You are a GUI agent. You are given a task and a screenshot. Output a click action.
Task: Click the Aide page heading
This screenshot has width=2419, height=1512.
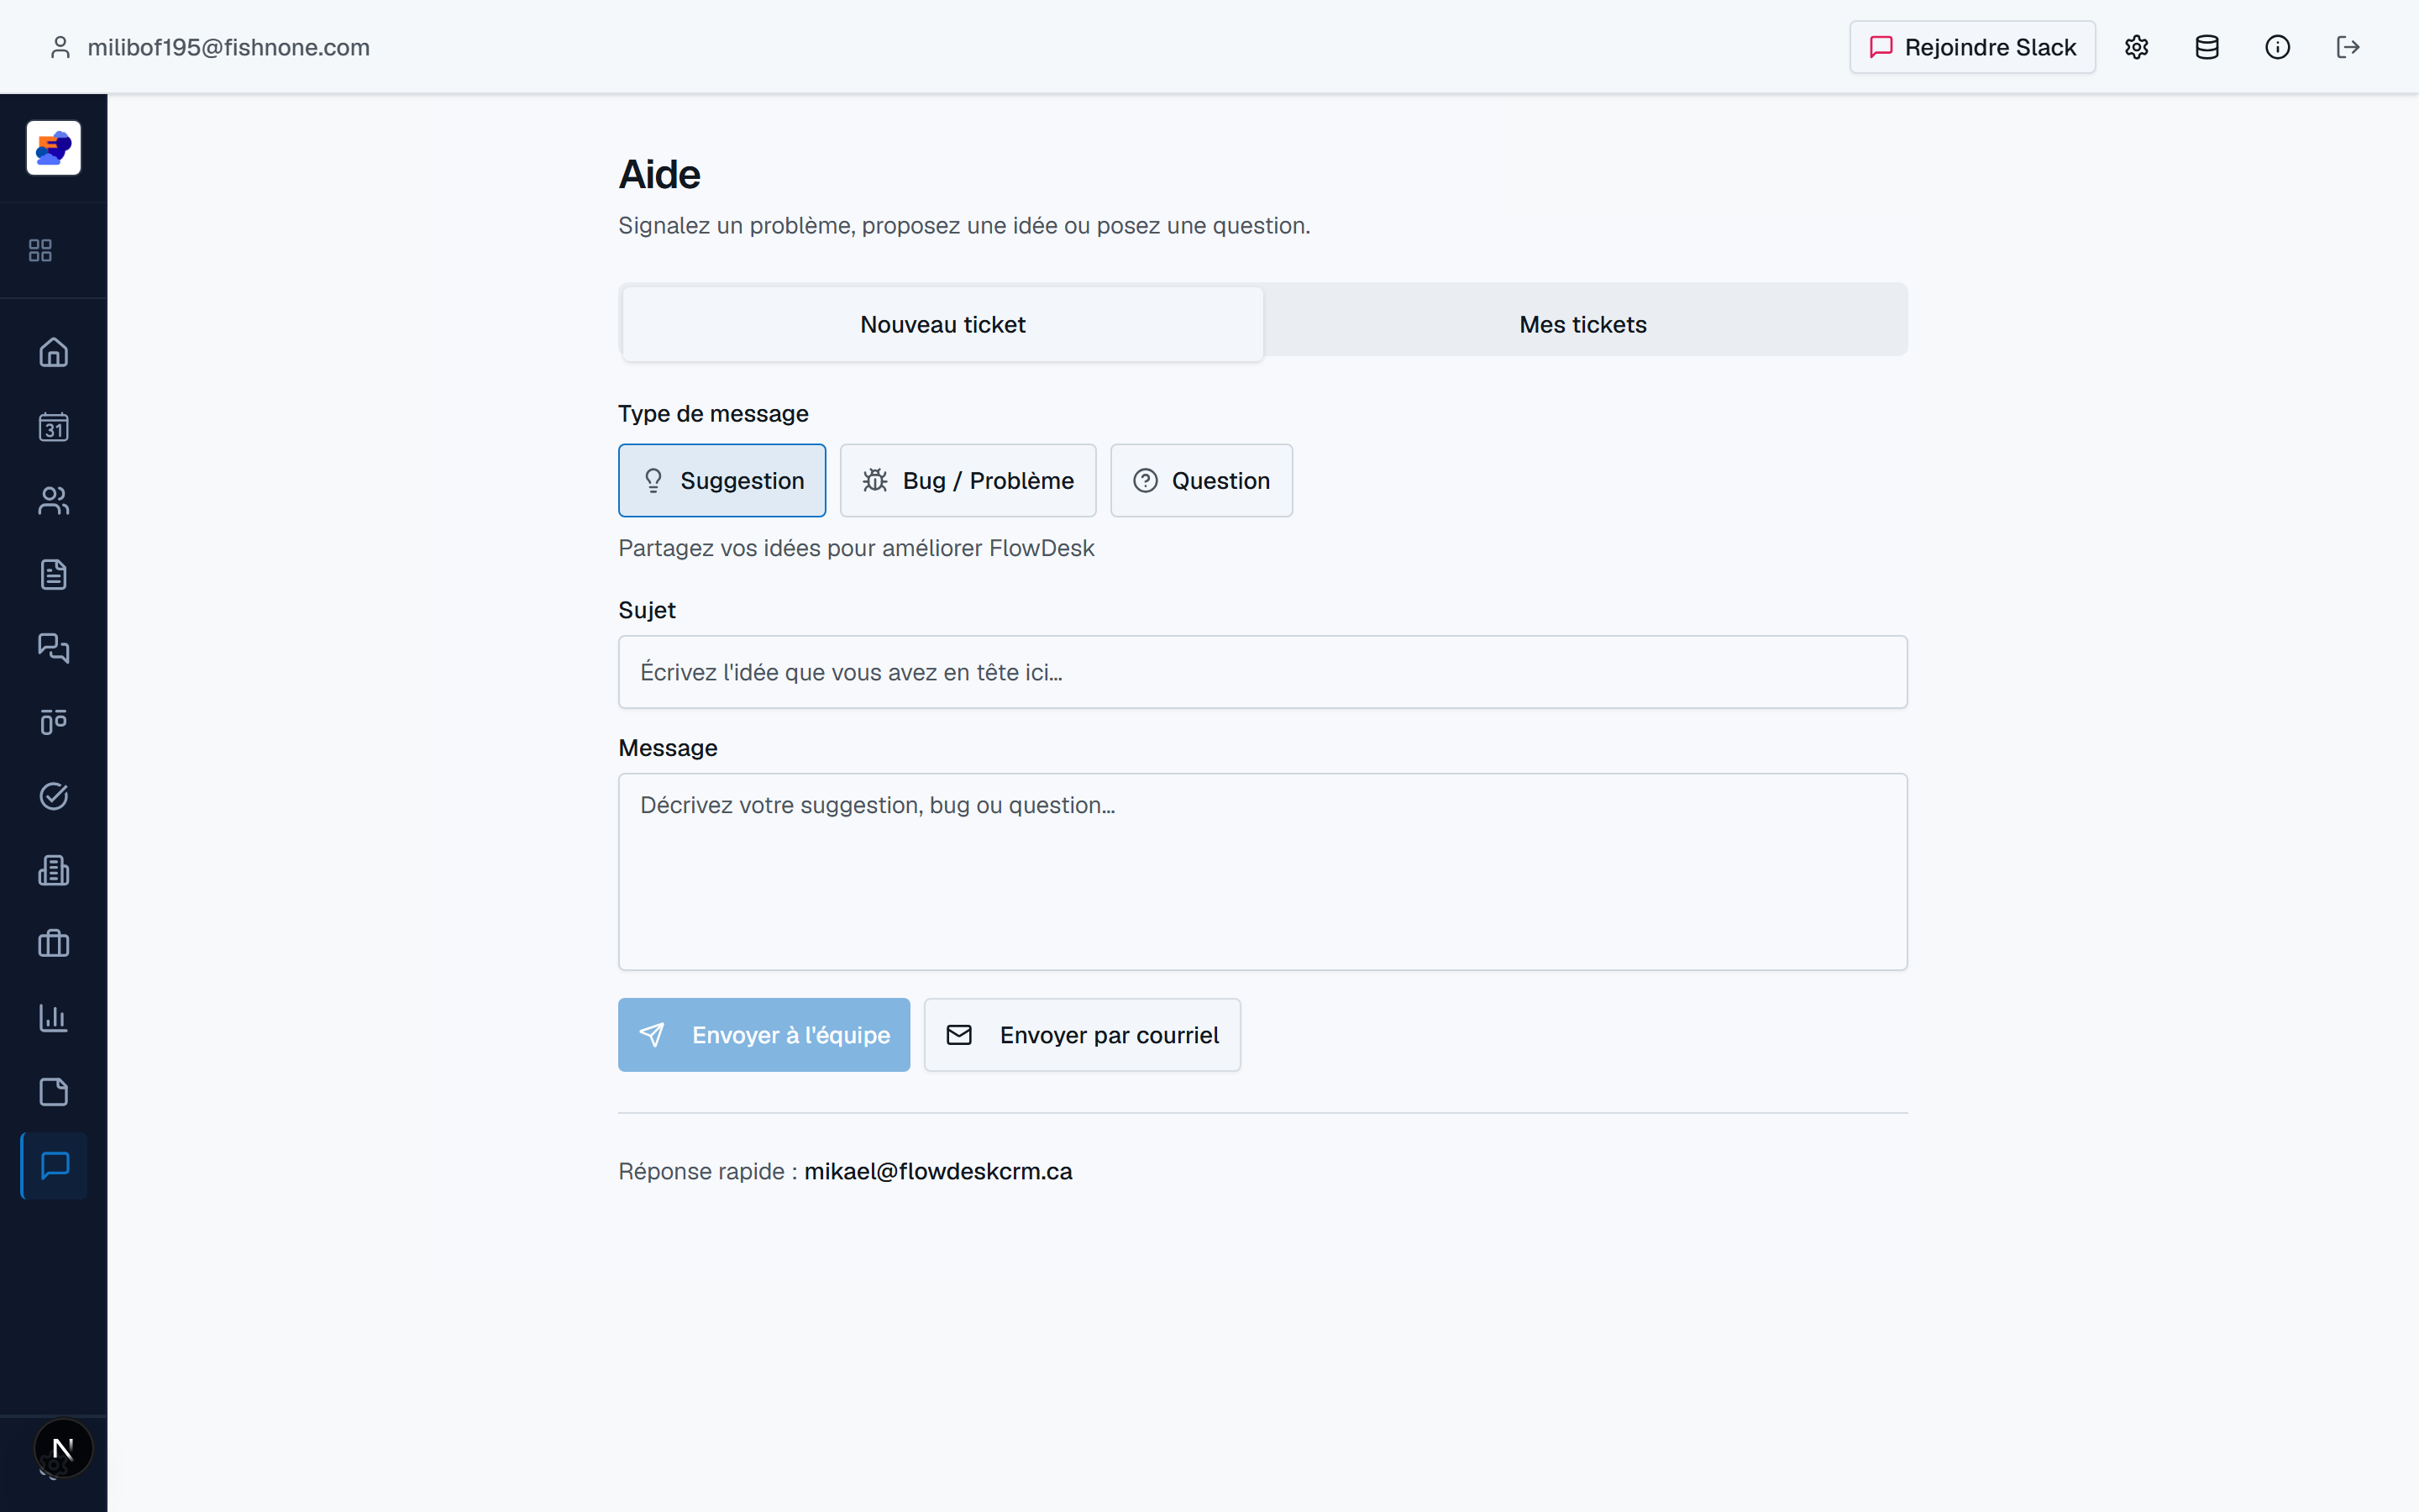(x=659, y=174)
